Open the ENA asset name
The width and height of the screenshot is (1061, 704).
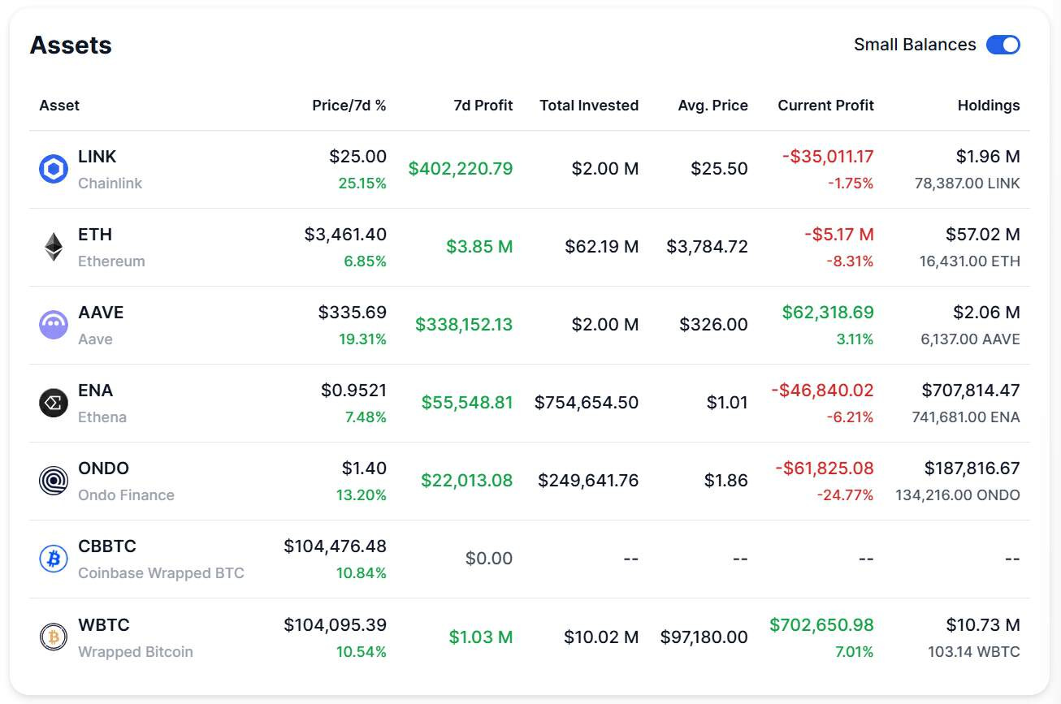[x=96, y=390]
